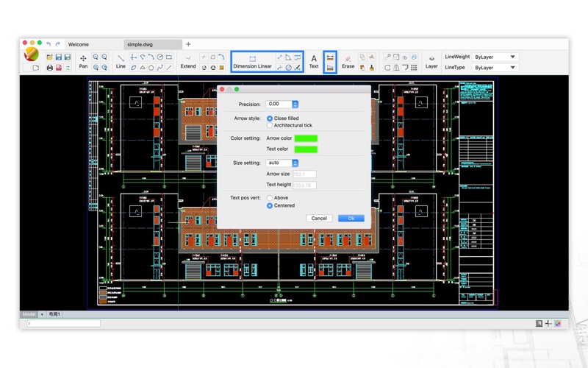Click Cancel in the dialog
This screenshot has width=588, height=368.
tap(319, 218)
